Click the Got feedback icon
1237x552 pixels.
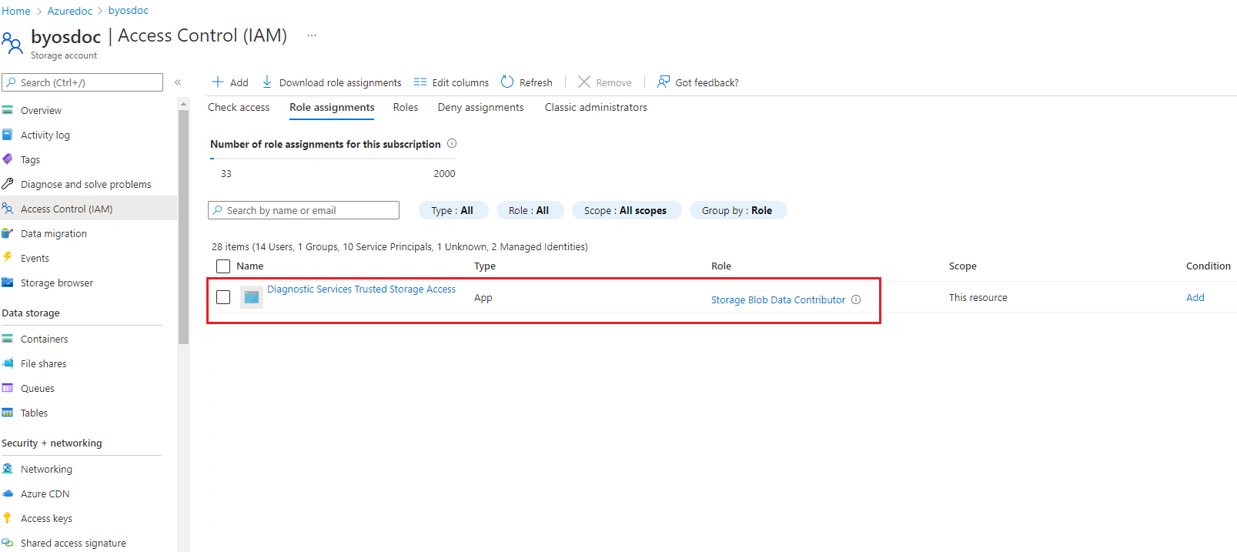[663, 82]
